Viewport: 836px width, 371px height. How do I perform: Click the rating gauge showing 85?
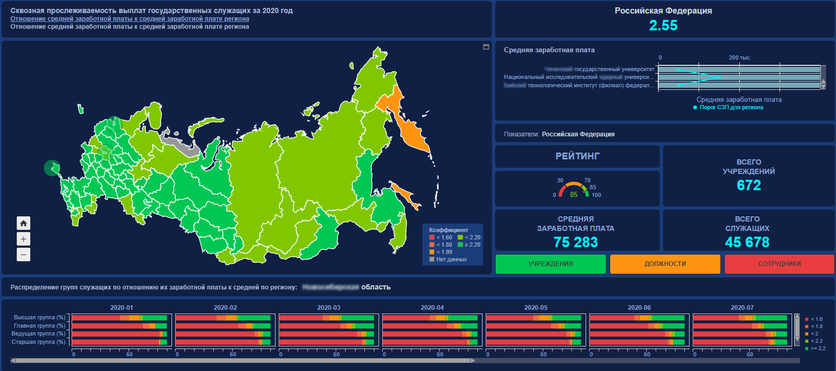click(574, 189)
